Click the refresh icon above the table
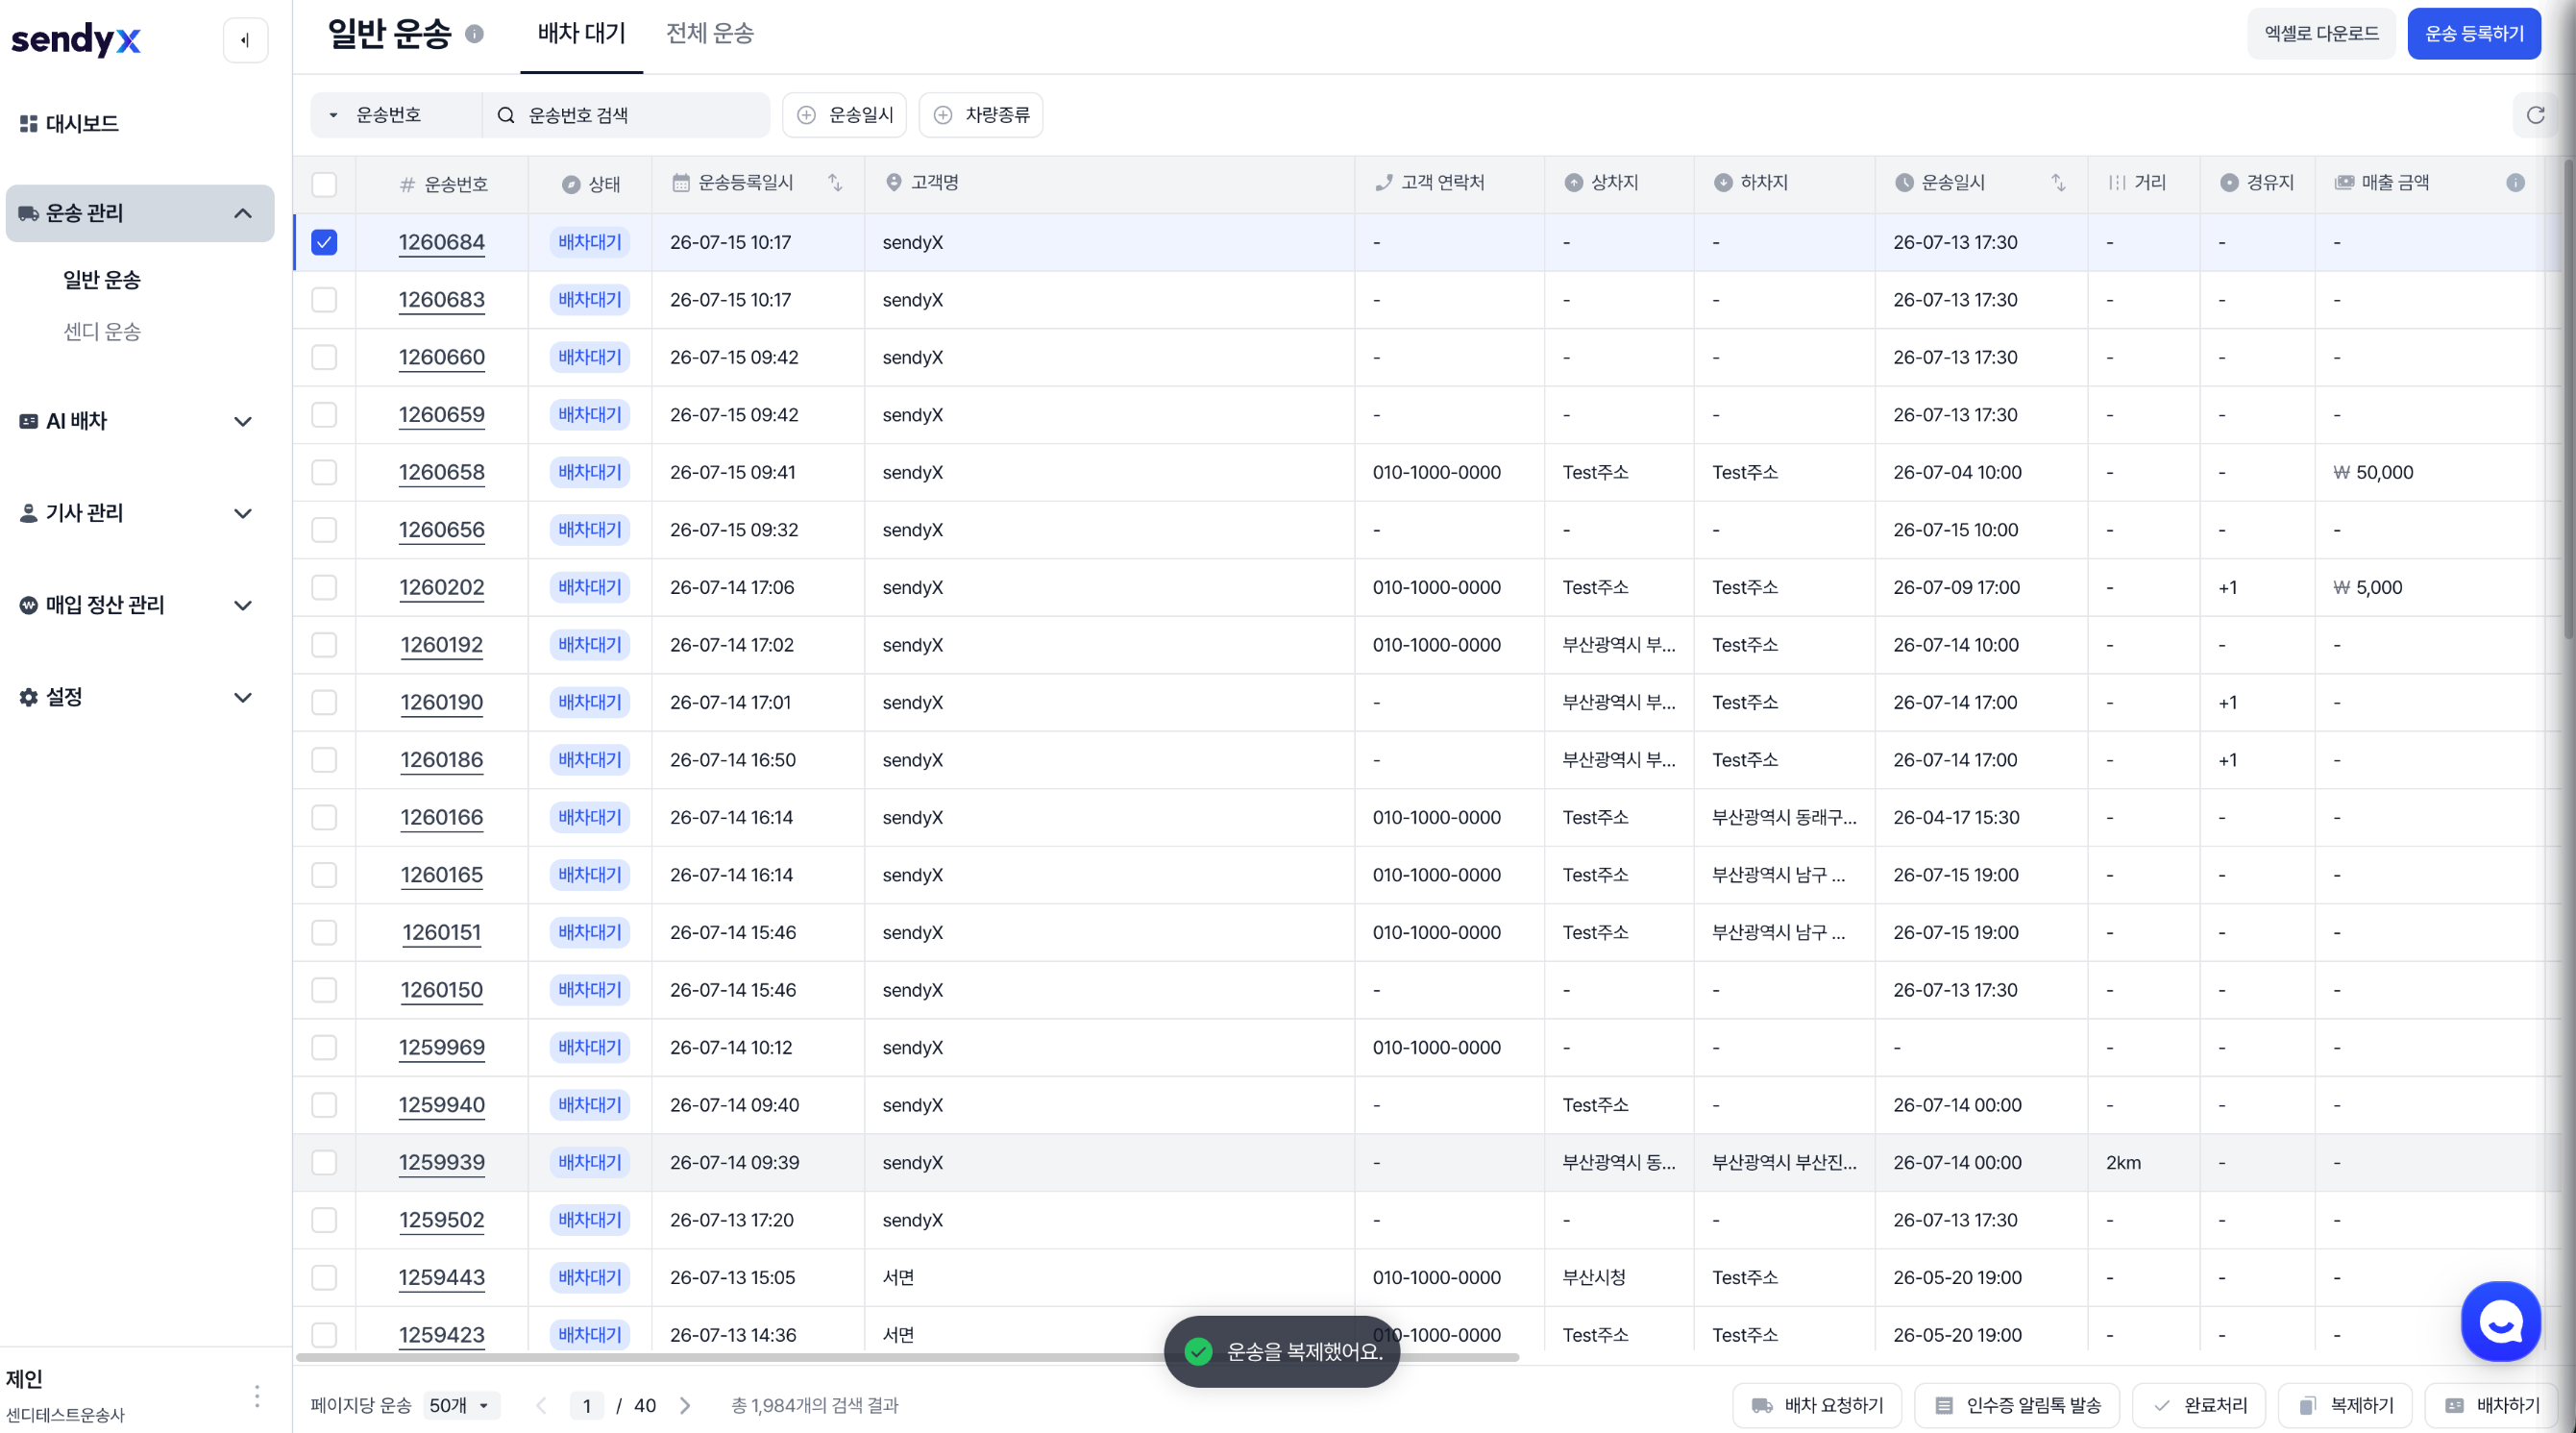2576x1433 pixels. pyautogui.click(x=2535, y=115)
